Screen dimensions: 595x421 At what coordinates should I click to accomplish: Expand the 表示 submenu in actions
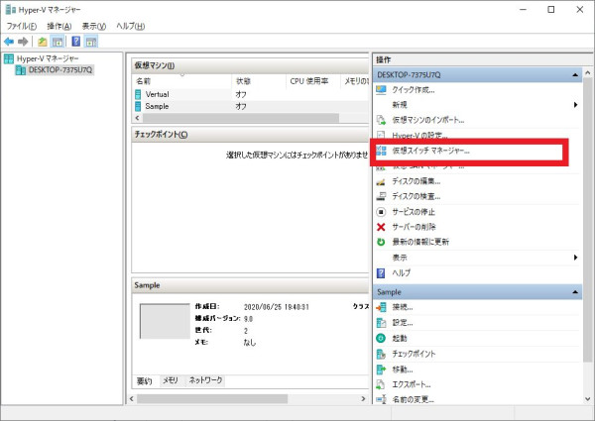(575, 258)
